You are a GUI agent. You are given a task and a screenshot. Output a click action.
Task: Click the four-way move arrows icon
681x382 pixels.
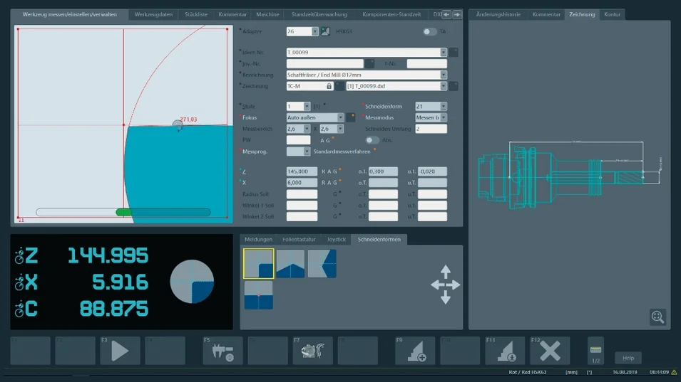click(446, 285)
